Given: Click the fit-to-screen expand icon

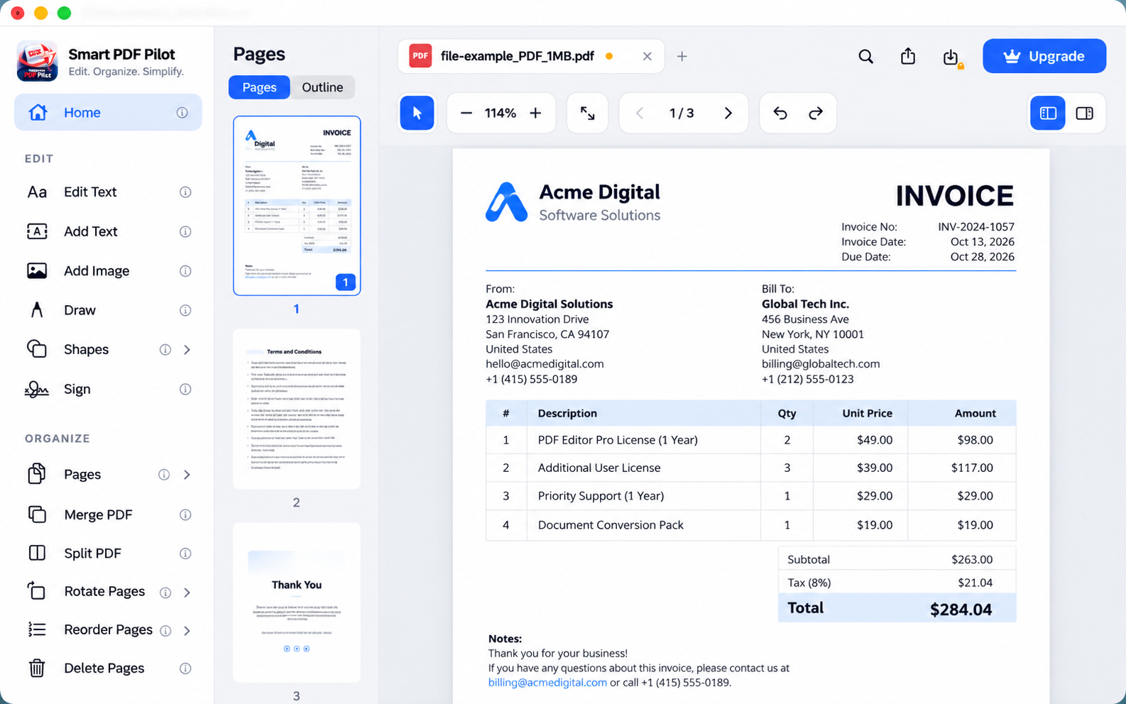Looking at the screenshot, I should 587,113.
